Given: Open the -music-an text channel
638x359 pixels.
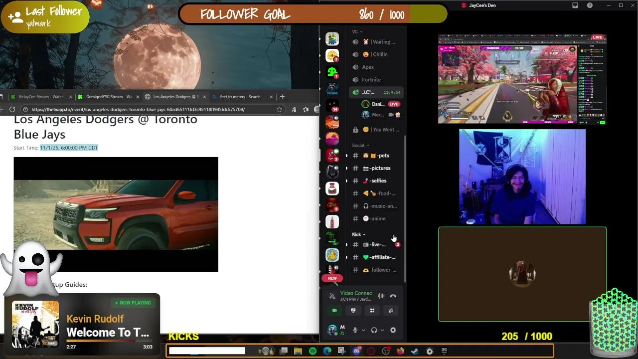Looking at the screenshot, I should (376, 206).
